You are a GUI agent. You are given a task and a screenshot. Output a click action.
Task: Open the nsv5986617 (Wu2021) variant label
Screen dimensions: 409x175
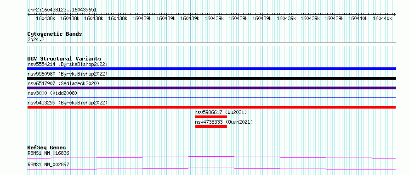tap(221, 112)
